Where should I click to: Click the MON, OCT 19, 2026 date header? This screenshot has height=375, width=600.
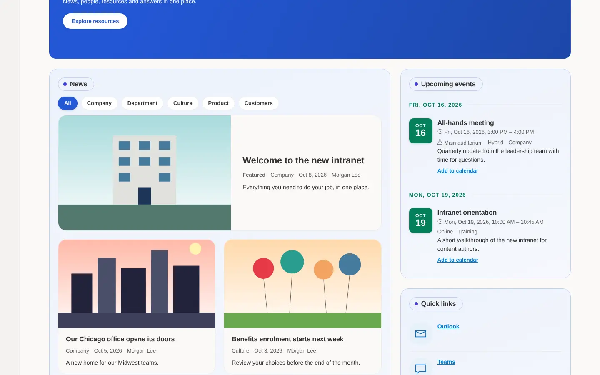coord(437,195)
